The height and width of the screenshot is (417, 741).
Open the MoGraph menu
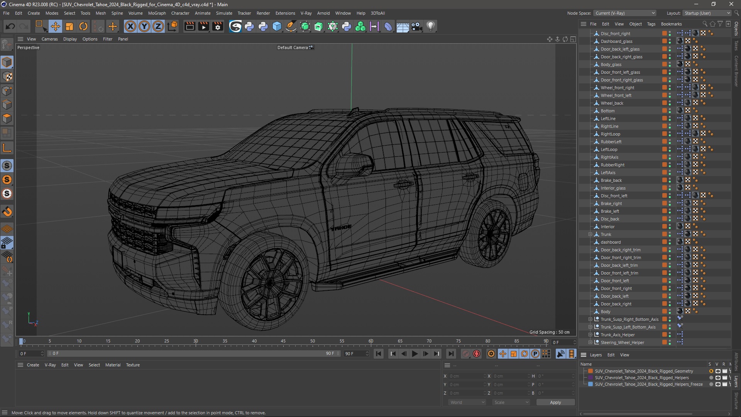[157, 13]
